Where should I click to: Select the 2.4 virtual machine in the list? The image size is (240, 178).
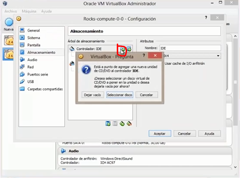pos(8,41)
